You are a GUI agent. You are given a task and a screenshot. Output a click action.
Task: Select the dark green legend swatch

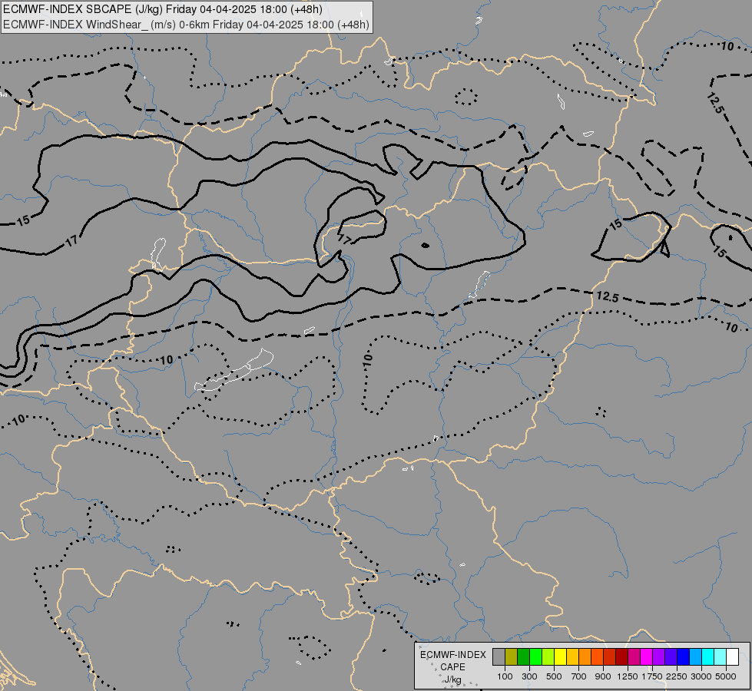tap(523, 657)
